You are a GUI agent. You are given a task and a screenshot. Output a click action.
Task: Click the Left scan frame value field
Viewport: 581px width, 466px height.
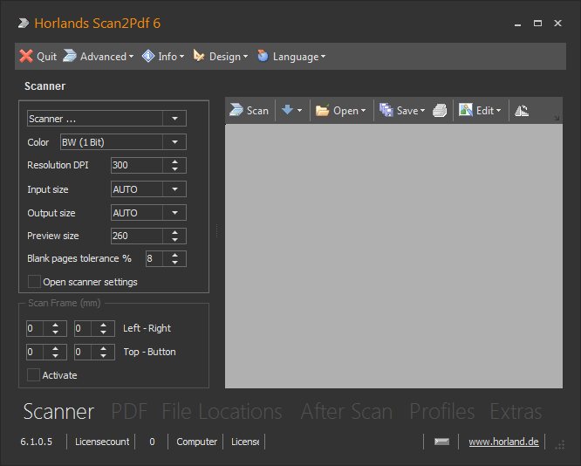(x=35, y=328)
